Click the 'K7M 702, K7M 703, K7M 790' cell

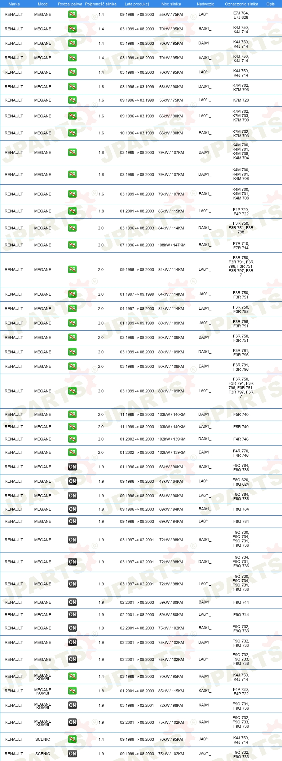[x=241, y=116]
